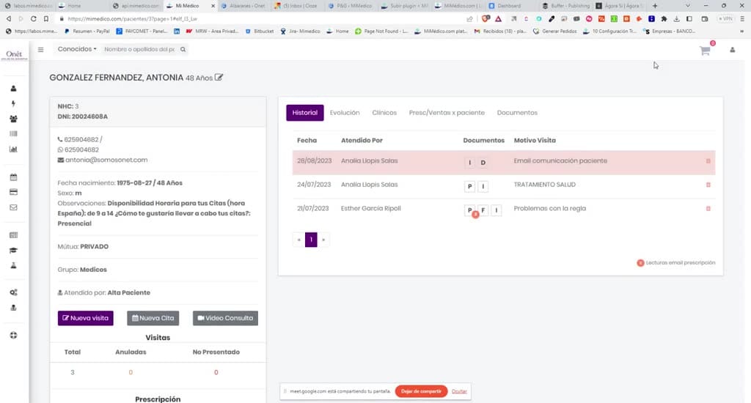Open the gears settings sidebar icon

tap(13, 292)
